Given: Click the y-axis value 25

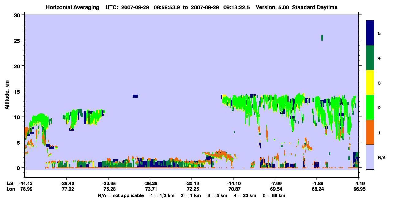Looking at the screenshot, I should click(18, 40).
